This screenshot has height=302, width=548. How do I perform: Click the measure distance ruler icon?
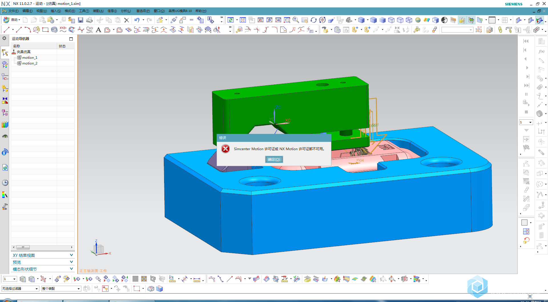point(197,279)
